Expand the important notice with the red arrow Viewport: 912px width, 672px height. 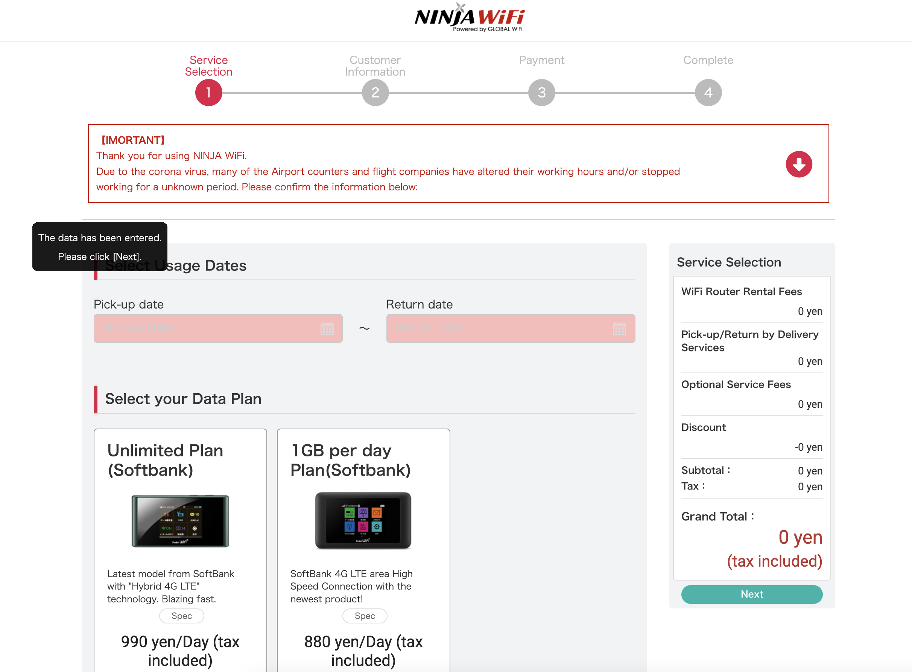tap(798, 164)
